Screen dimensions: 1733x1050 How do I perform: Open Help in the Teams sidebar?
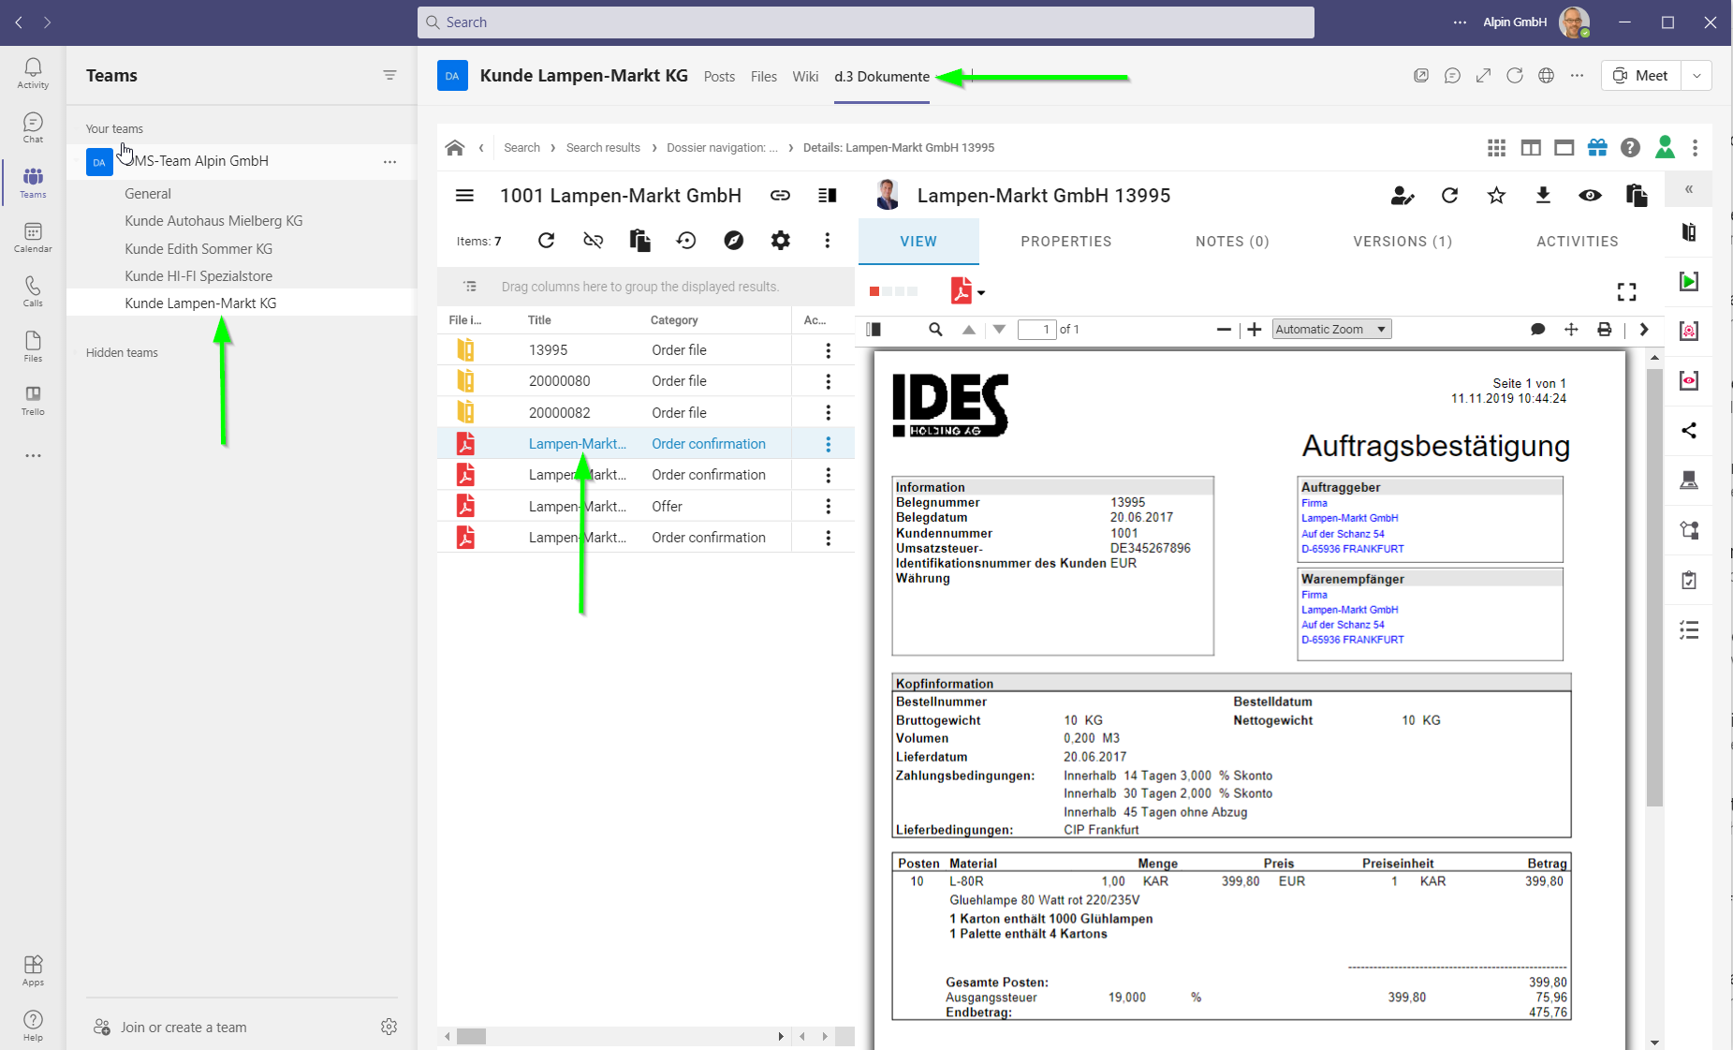33,1026
